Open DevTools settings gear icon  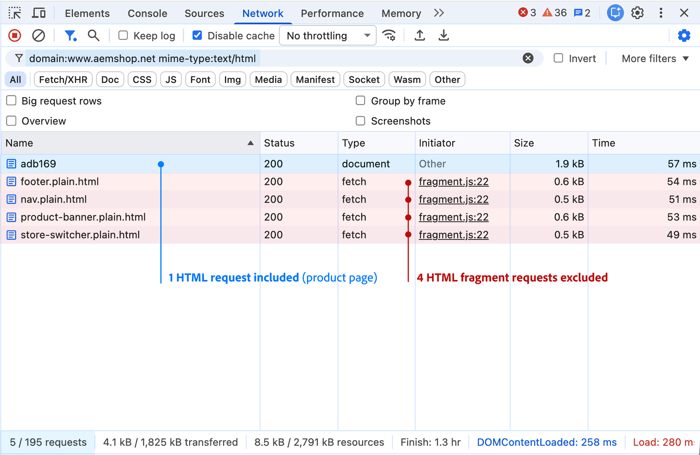click(x=637, y=13)
